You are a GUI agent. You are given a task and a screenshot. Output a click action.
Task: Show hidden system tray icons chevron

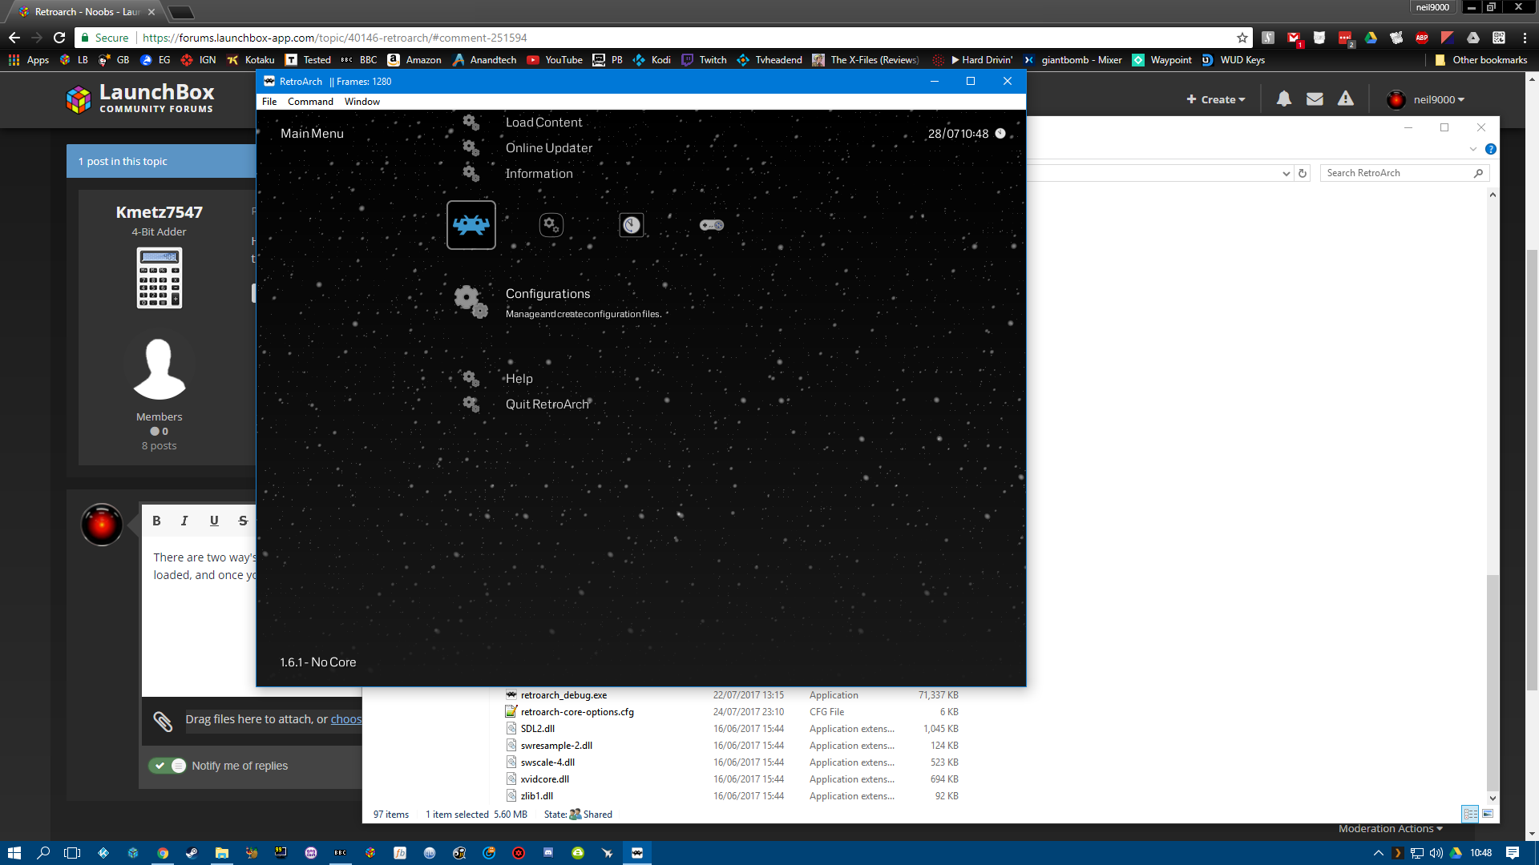[1378, 853]
